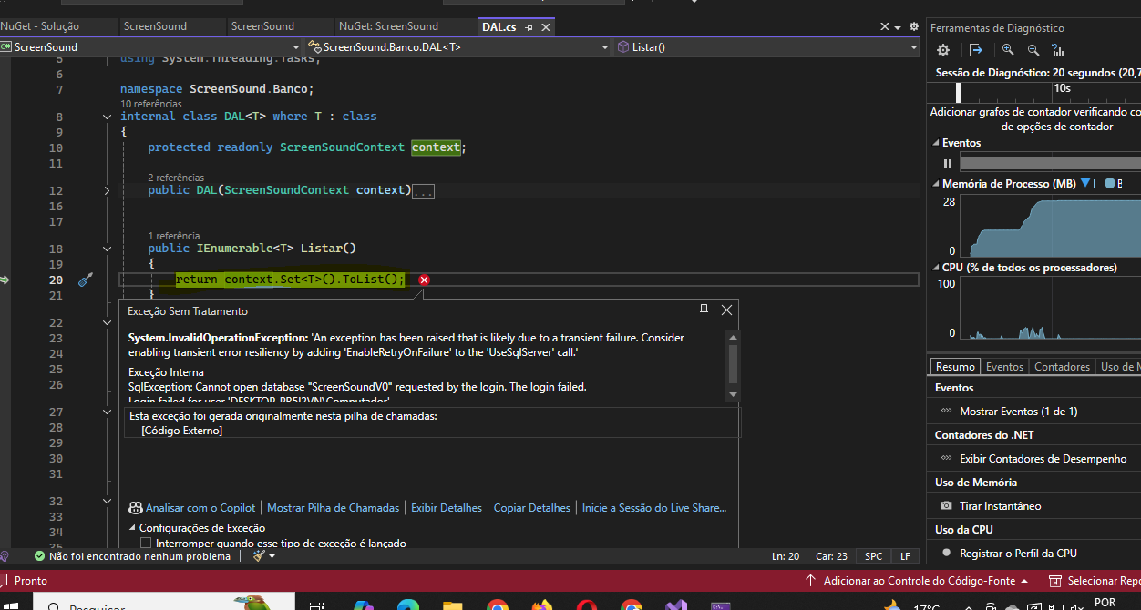The image size is (1141, 610).
Task: Collapse the class block at line 8
Action: tap(107, 116)
